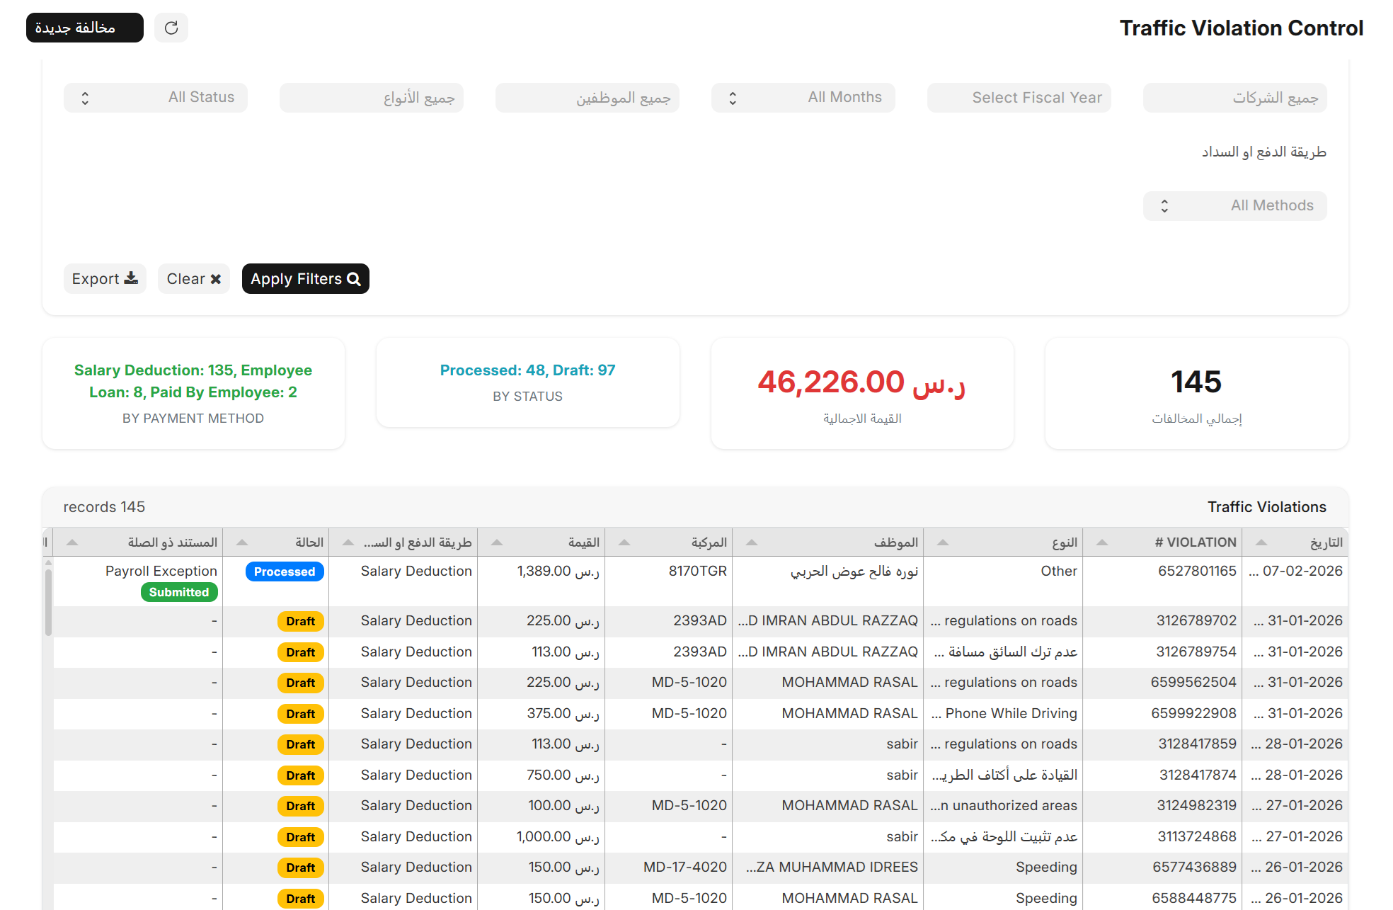Viewport: 1393px width, 910px height.
Task: Click the مخالفة جديدة button
Action: 84,28
